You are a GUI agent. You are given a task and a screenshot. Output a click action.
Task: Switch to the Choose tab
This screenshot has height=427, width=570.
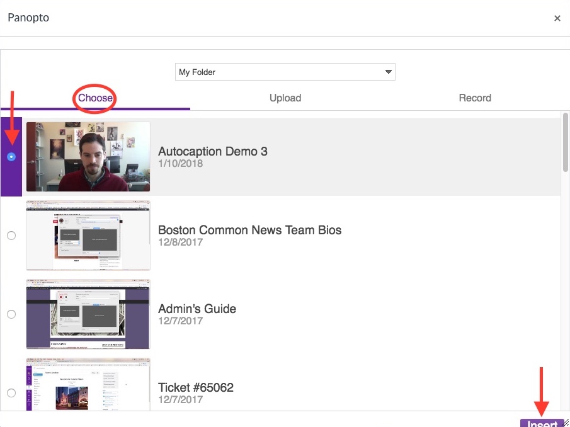95,98
